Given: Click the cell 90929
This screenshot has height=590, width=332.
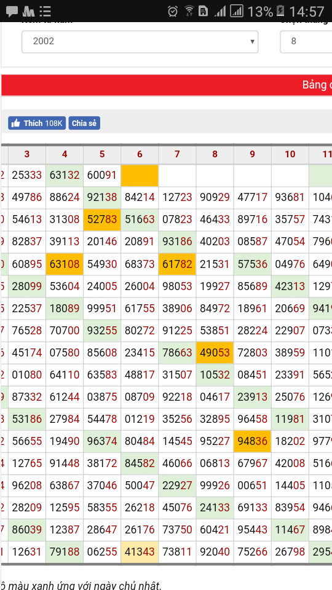Looking at the screenshot, I should click(x=215, y=197).
